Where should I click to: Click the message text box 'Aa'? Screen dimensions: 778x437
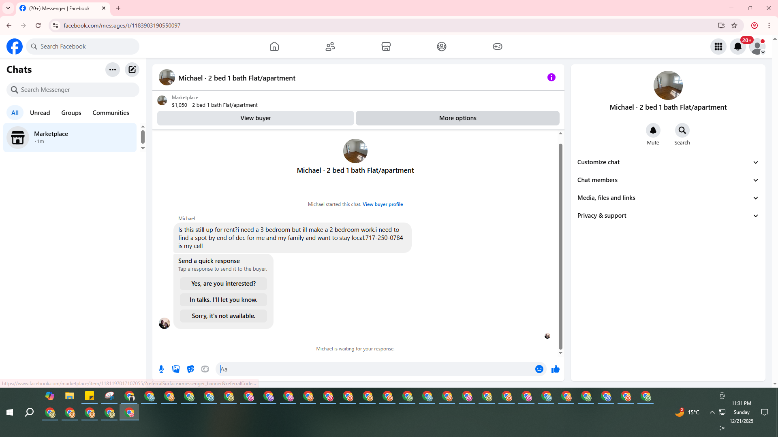click(376, 369)
